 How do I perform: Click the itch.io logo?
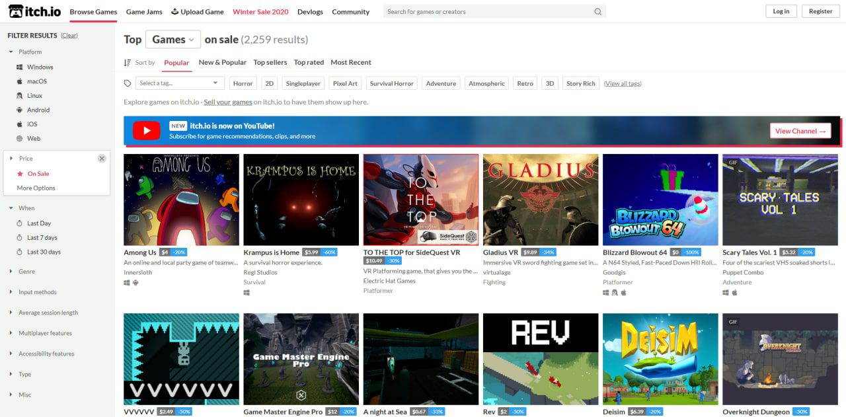(35, 11)
